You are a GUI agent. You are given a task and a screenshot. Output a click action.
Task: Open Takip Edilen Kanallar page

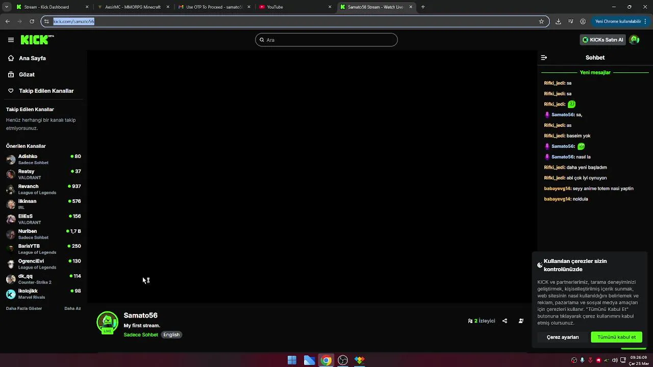tap(46, 91)
